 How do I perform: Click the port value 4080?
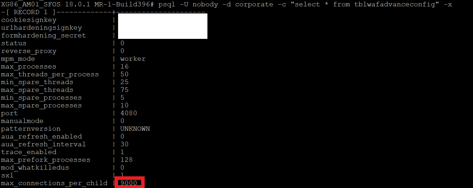tap(128, 113)
